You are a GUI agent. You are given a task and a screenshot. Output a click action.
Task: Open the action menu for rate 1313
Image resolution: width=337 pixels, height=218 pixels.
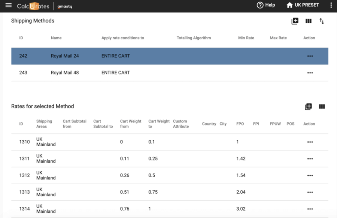[x=310, y=192]
